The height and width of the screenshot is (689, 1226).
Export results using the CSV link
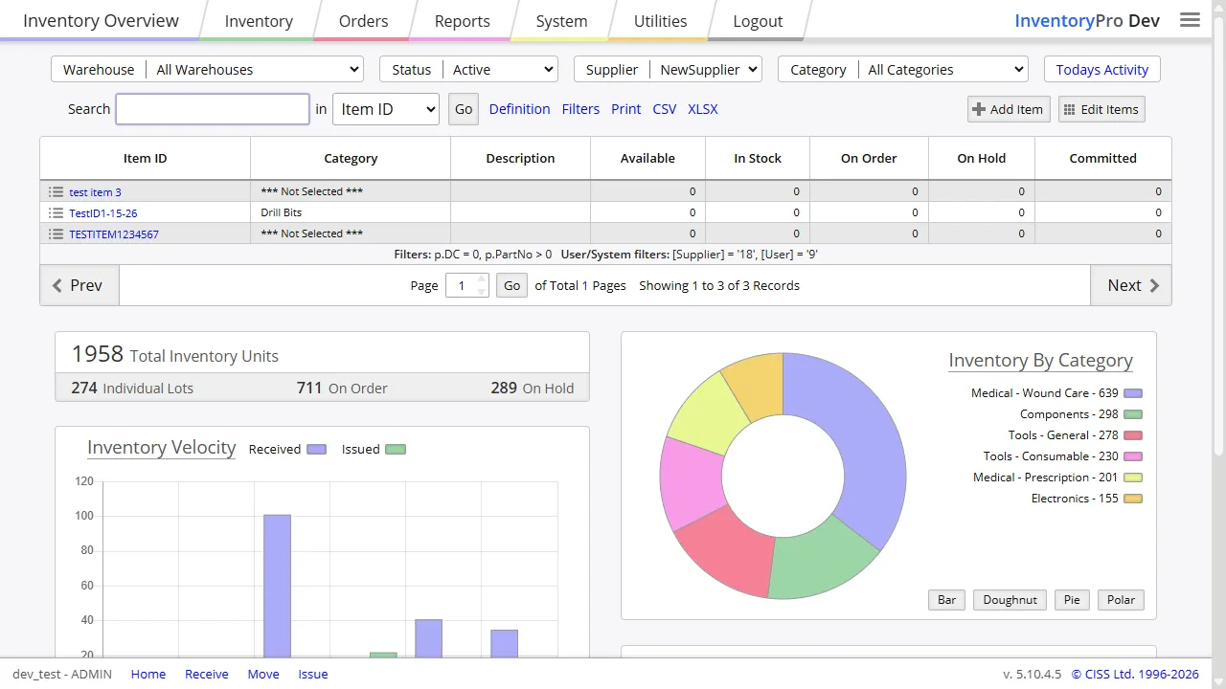[x=664, y=109]
